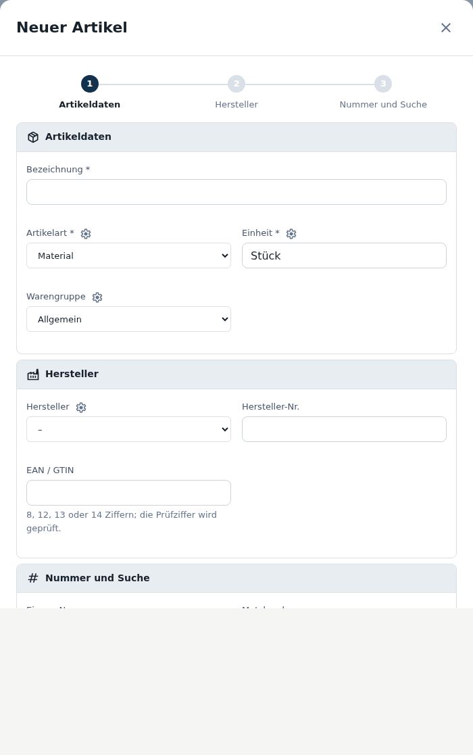Click into the EAN / GTIN field
The width and height of the screenshot is (473, 755).
[x=128, y=493]
